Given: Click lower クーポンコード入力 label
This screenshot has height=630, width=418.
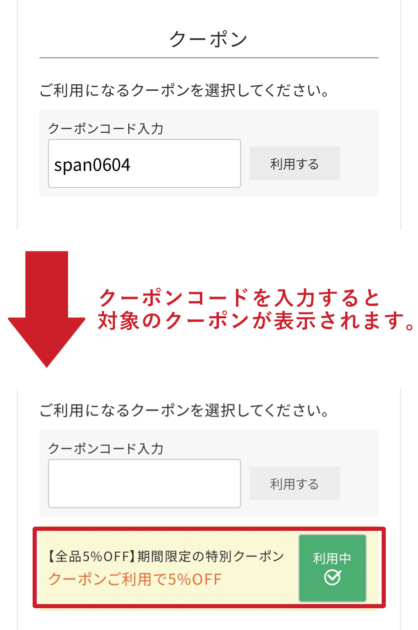Looking at the screenshot, I should click(106, 448).
